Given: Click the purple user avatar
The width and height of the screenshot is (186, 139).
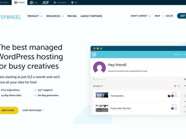Looking at the screenshot, I should point(99,67).
